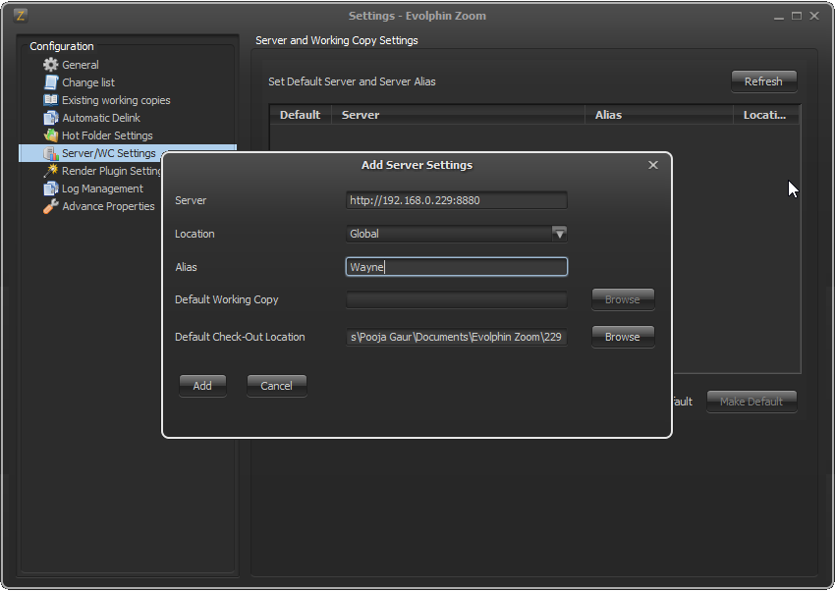Image resolution: width=835 pixels, height=591 pixels.
Task: Click the Evolphin Zoom app icon in title bar
Action: click(x=21, y=16)
